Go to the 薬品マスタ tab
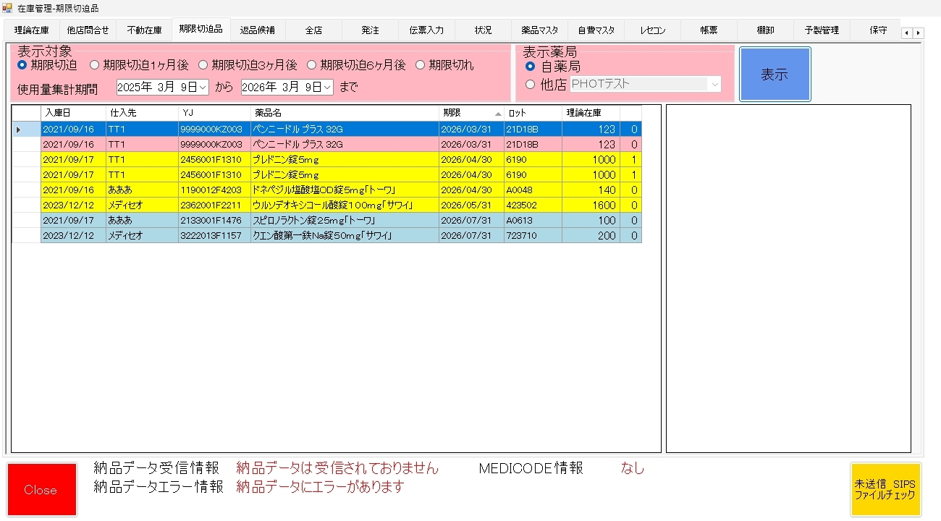941x521 pixels. (539, 30)
